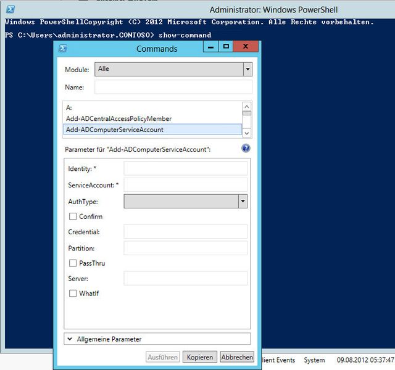Screen dimensions: 395x370
Task: Open the AuthType dropdown
Action: (x=185, y=202)
